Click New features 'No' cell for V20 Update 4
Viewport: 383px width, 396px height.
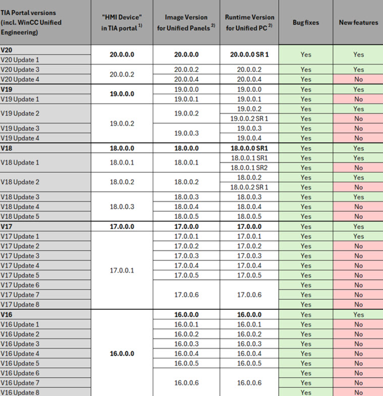(x=358, y=79)
